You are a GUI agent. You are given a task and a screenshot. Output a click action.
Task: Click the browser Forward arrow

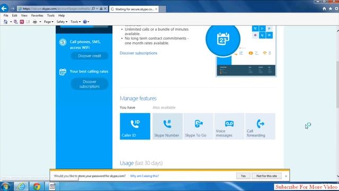(x=13, y=8)
